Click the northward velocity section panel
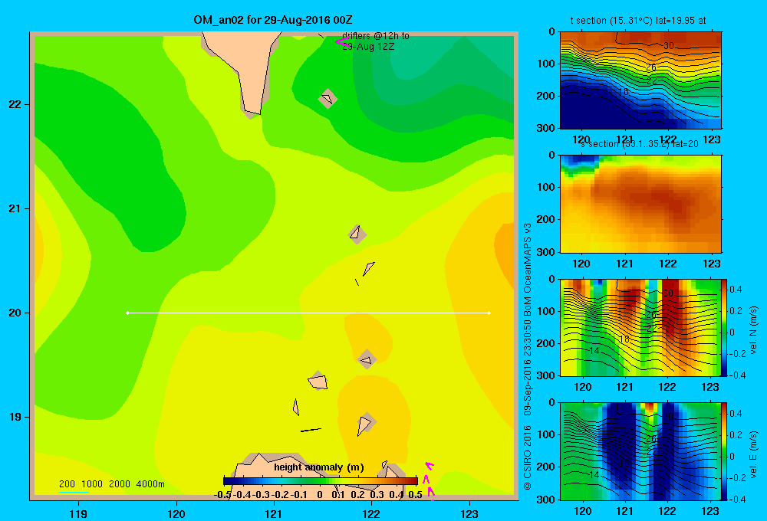The height and width of the screenshot is (521, 767). 640,327
